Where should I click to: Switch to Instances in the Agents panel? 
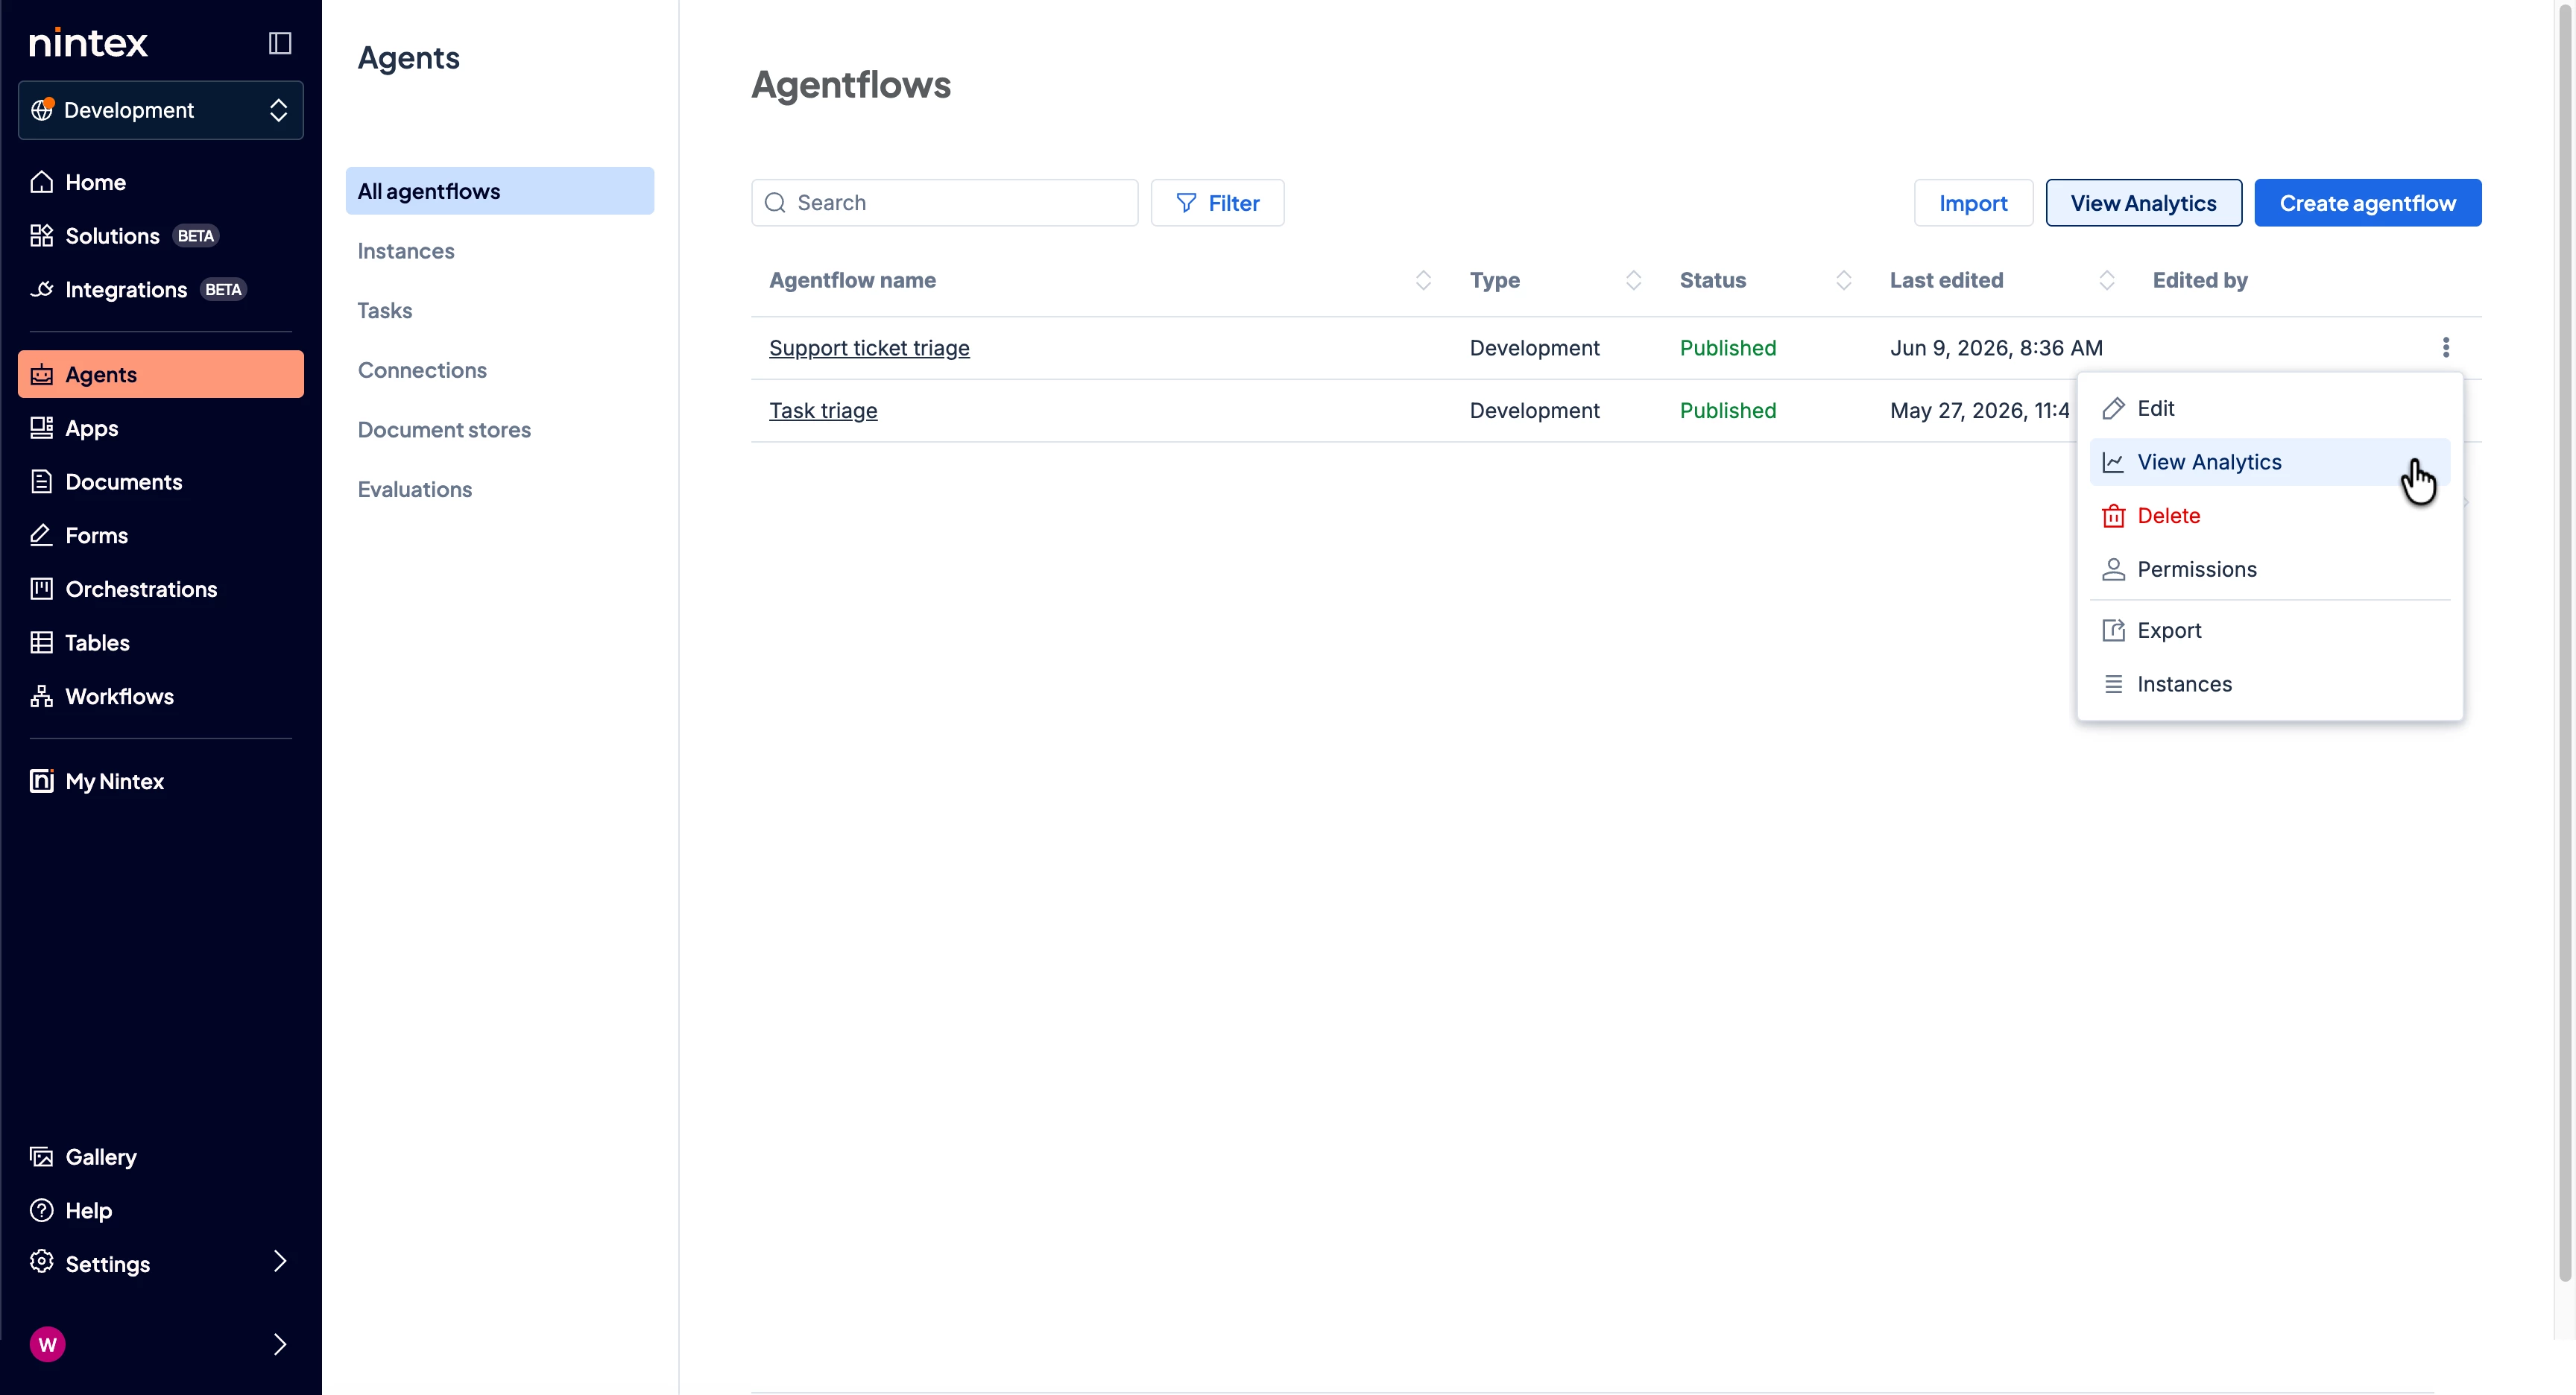click(500, 251)
